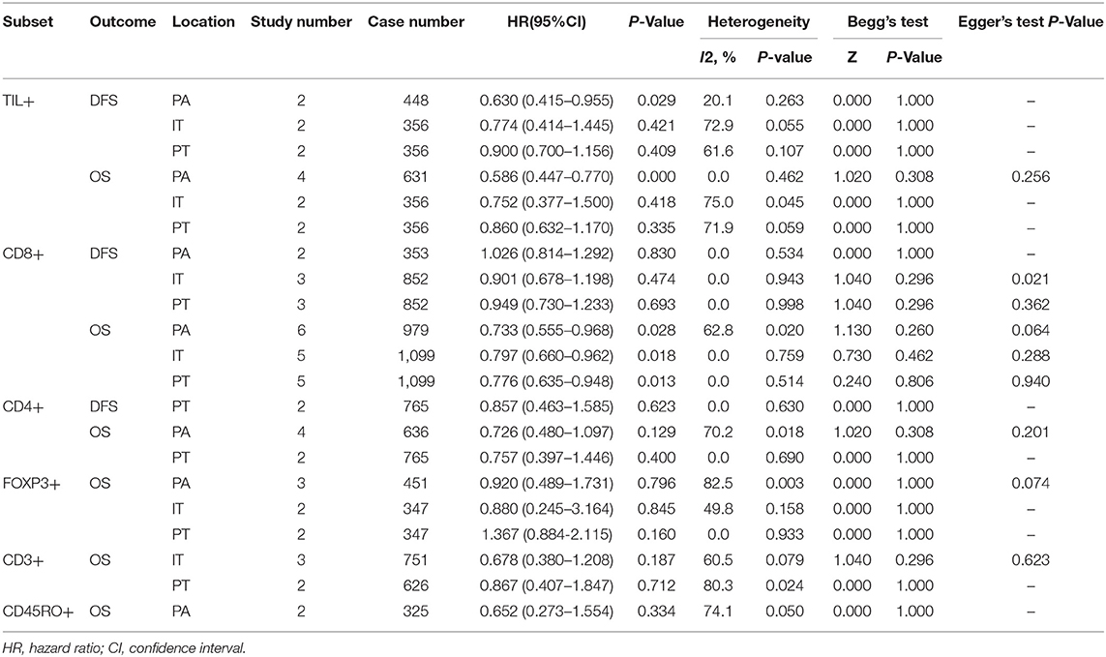Image resolution: width=1106 pixels, height=657 pixels.
Task: Click case number '751'
Action: click(x=416, y=560)
